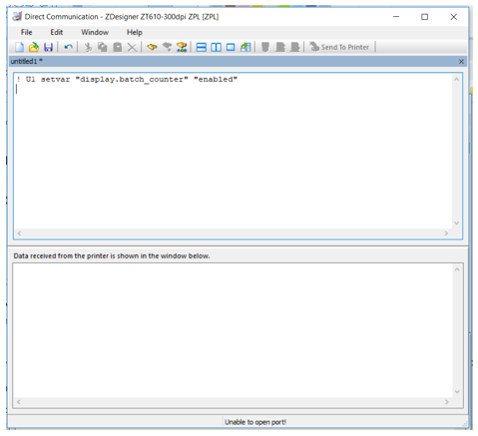Click the cut scissors icon
Image resolution: width=478 pixels, height=436 pixels.
pyautogui.click(x=88, y=47)
